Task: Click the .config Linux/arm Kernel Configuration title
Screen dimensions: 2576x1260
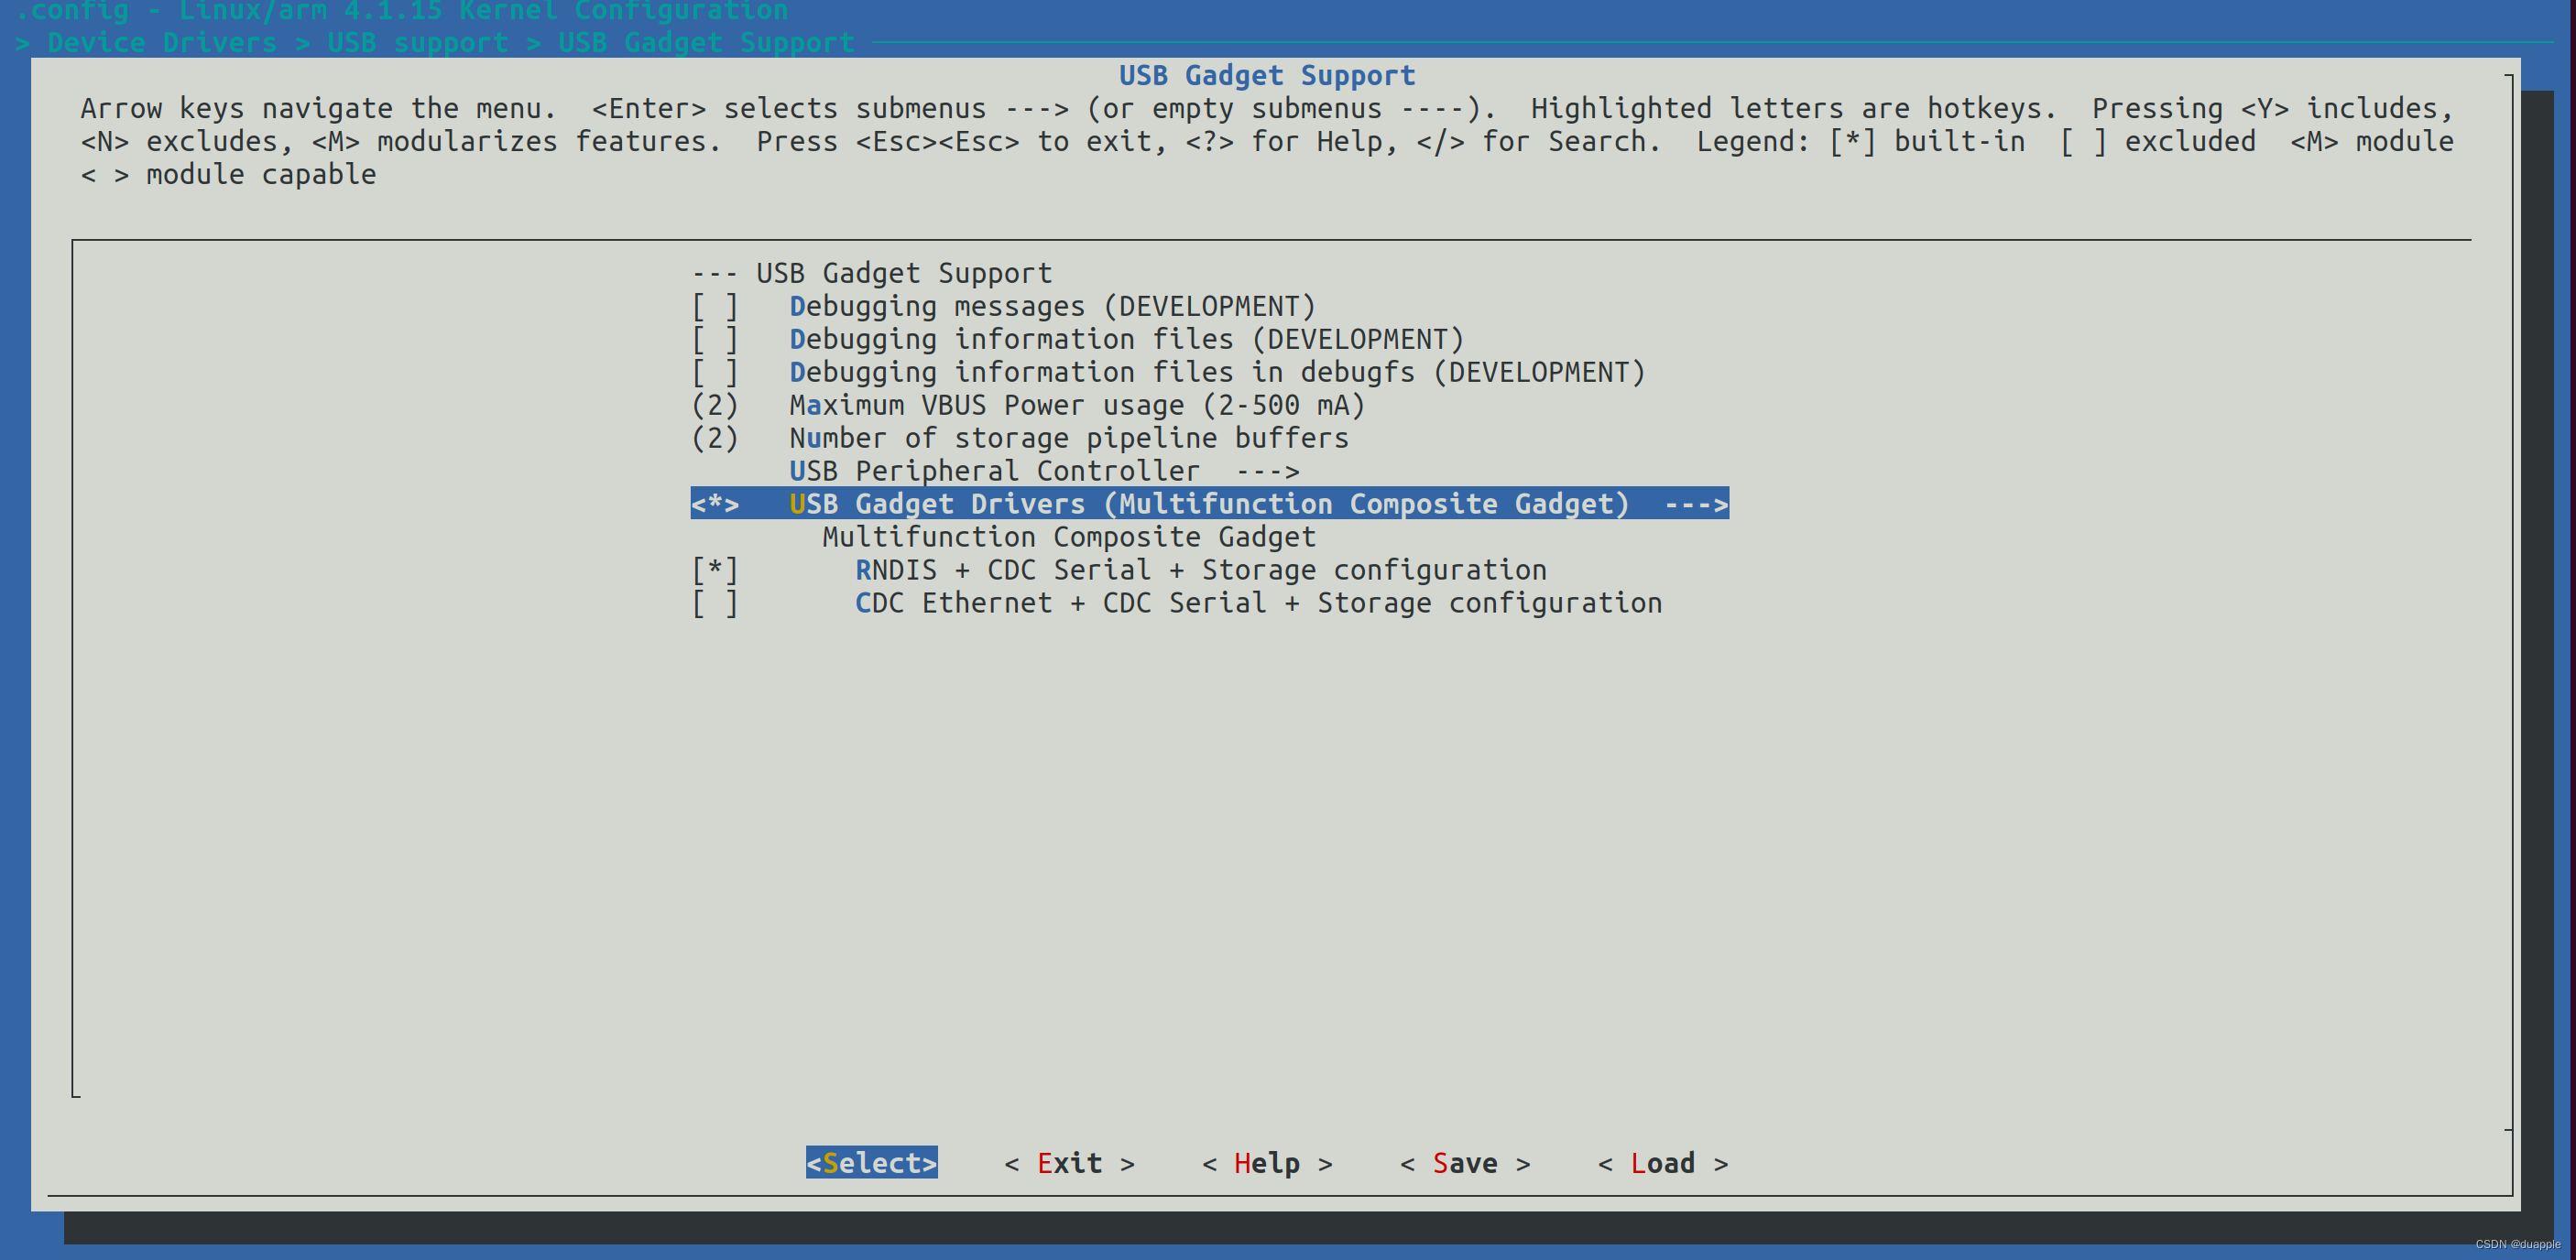Action: point(402,11)
